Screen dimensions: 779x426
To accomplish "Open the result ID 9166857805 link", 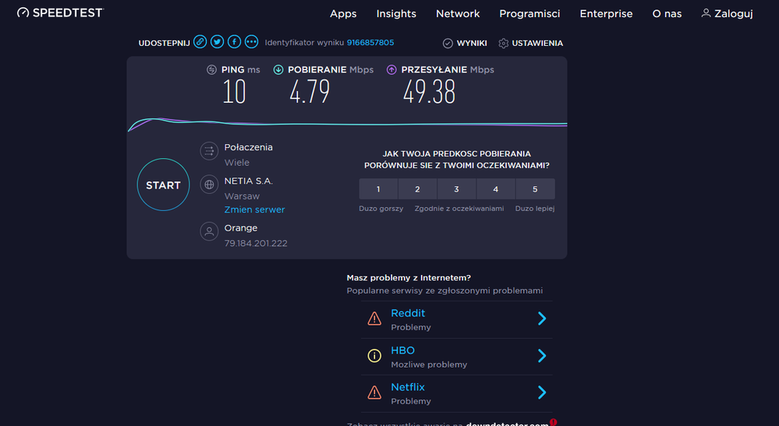I will click(x=370, y=43).
